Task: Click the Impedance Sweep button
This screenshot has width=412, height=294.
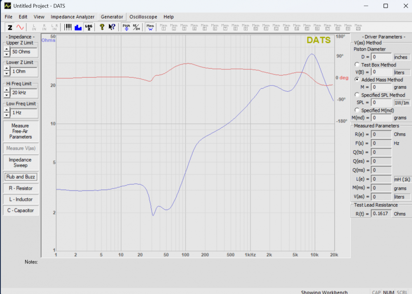Action: click(20, 162)
